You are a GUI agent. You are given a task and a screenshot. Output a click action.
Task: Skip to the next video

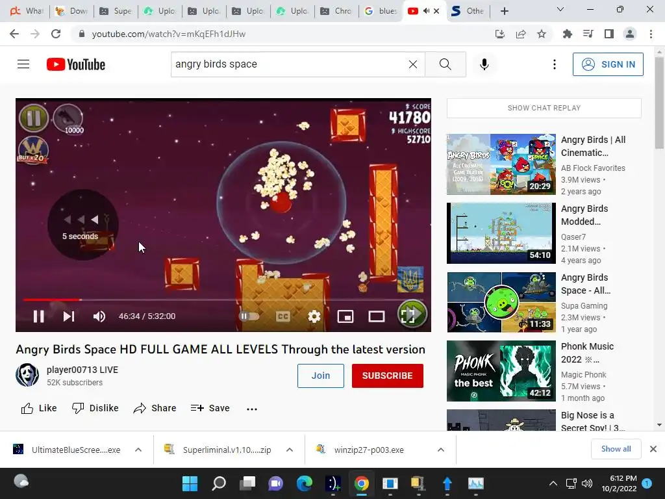pos(69,316)
